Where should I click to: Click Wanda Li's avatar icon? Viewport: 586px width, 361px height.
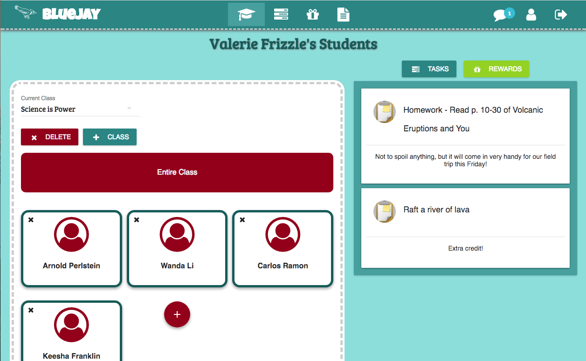[x=177, y=234]
